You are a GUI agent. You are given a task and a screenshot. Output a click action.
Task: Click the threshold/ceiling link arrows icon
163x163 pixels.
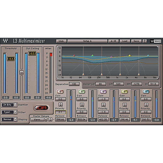(x=22, y=73)
